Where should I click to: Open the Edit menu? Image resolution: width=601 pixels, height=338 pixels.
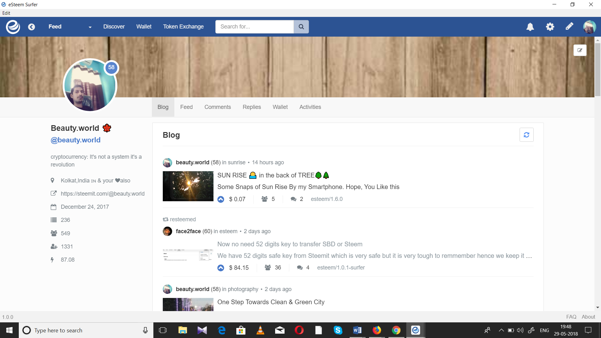[x=6, y=13]
